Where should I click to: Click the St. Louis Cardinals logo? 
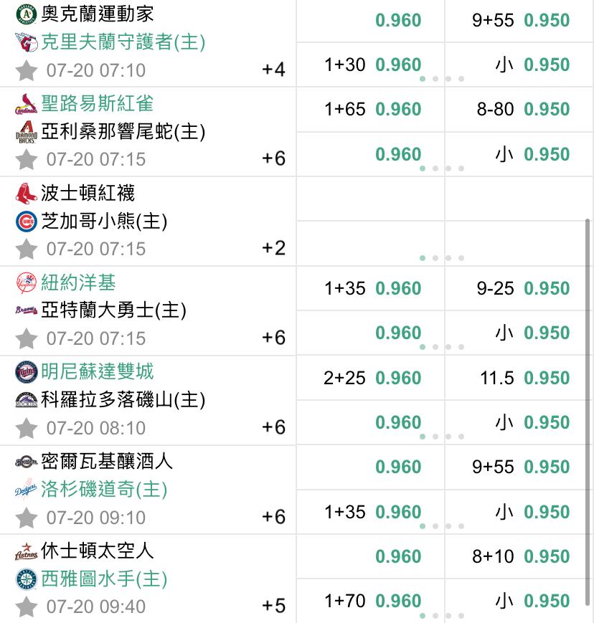26,105
